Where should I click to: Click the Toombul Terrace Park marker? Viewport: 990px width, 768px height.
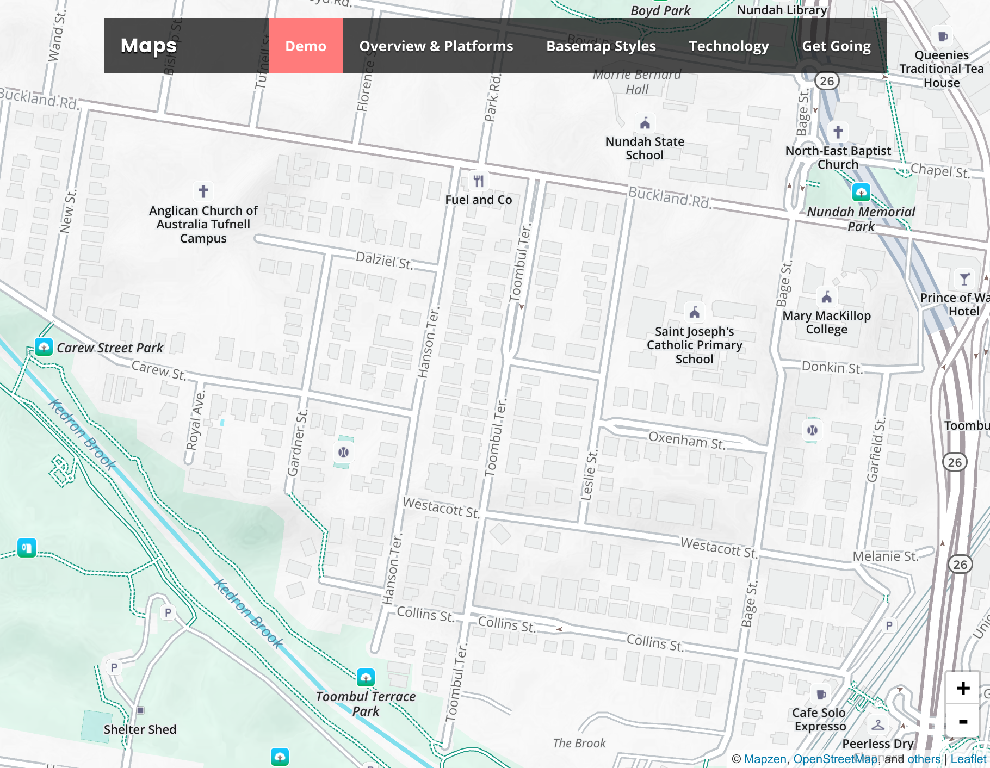[366, 677]
